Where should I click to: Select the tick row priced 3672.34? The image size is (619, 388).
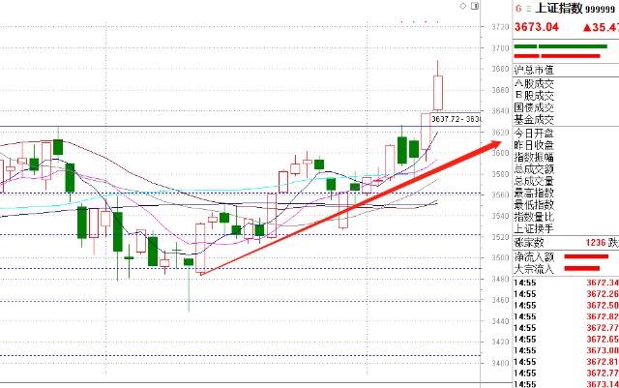click(565, 282)
